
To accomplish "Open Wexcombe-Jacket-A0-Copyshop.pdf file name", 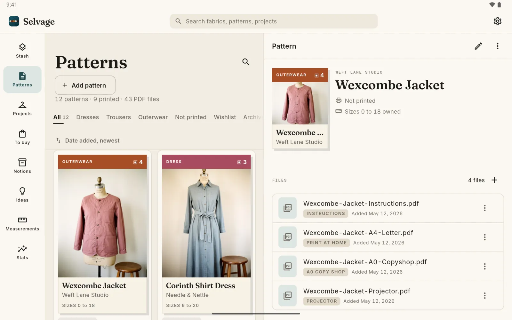I will tap(365, 262).
